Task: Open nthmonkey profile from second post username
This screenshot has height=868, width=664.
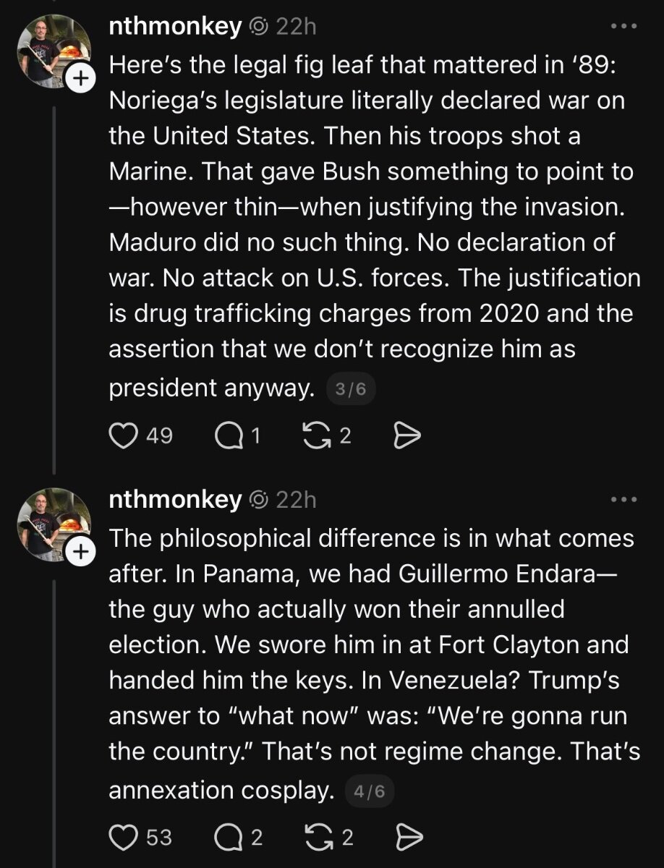Action: pyautogui.click(x=174, y=500)
